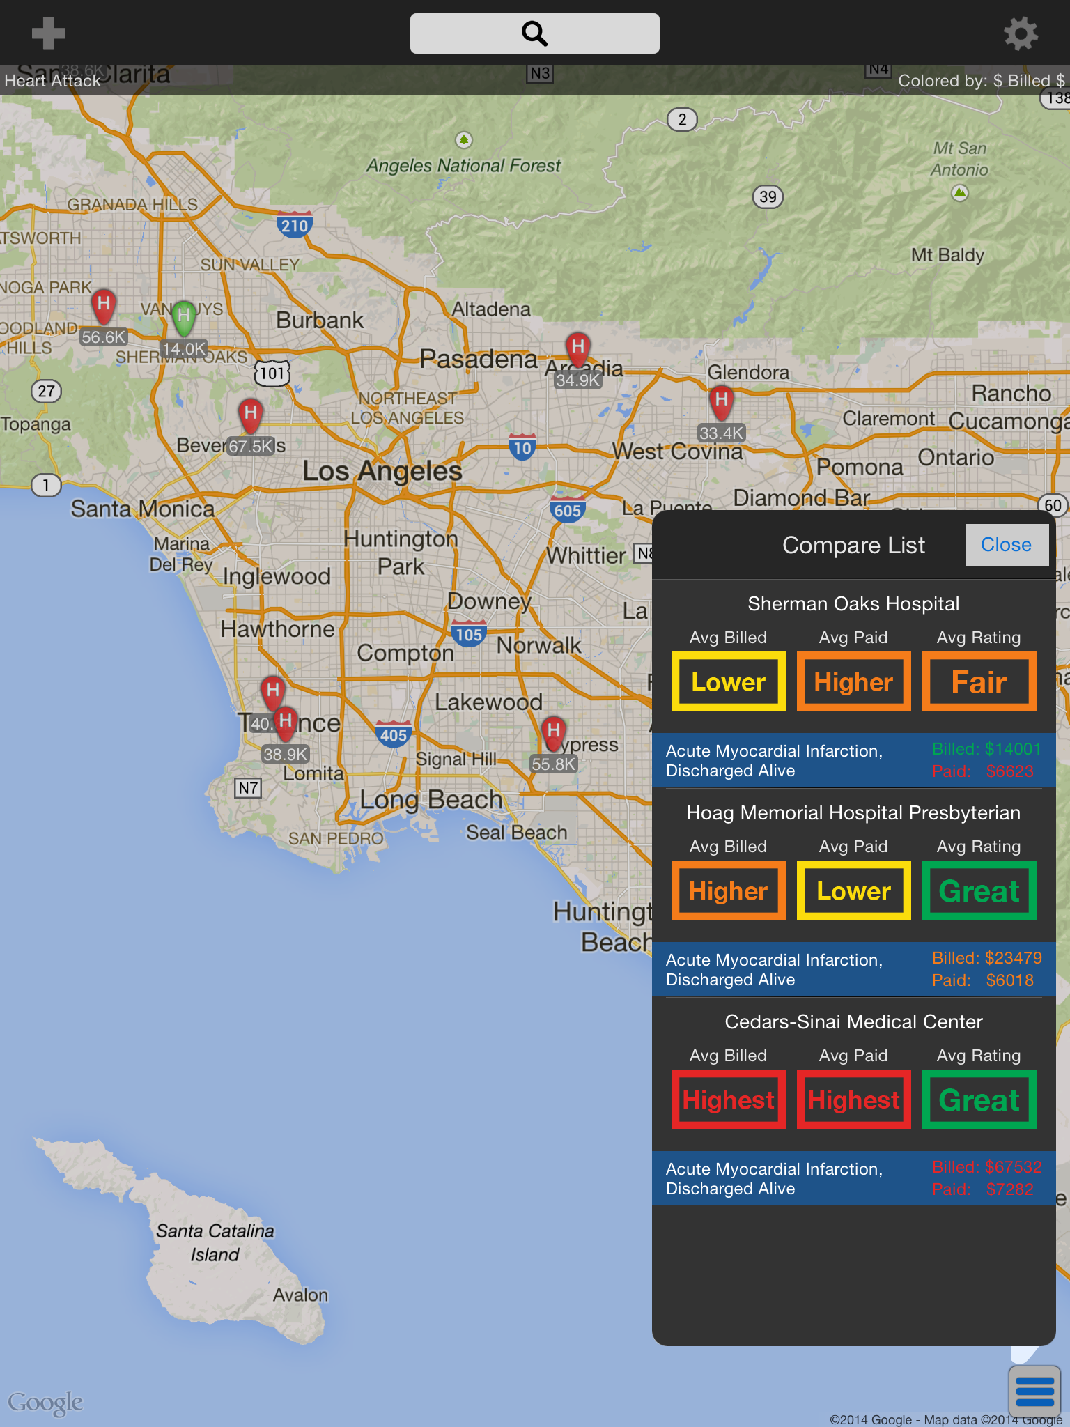Close the Compare List panel
This screenshot has width=1070, height=1427.
(x=1006, y=545)
